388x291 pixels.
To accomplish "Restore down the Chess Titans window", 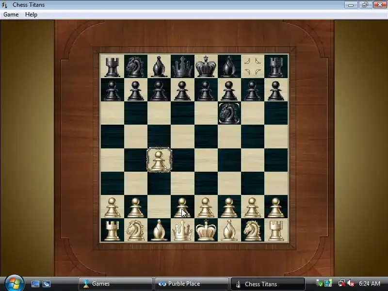I will click(x=365, y=5).
